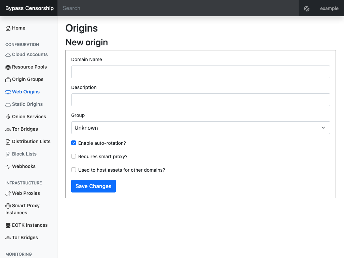Click the Distribution Lists document icon

coord(8,142)
